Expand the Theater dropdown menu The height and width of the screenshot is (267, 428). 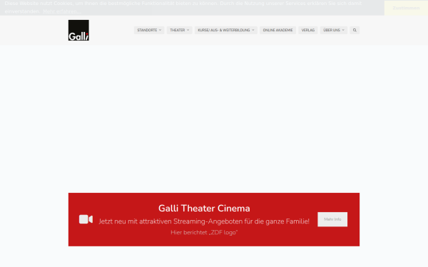pos(179,30)
